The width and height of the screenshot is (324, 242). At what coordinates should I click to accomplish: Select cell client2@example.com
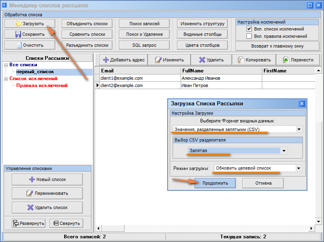(x=140, y=85)
